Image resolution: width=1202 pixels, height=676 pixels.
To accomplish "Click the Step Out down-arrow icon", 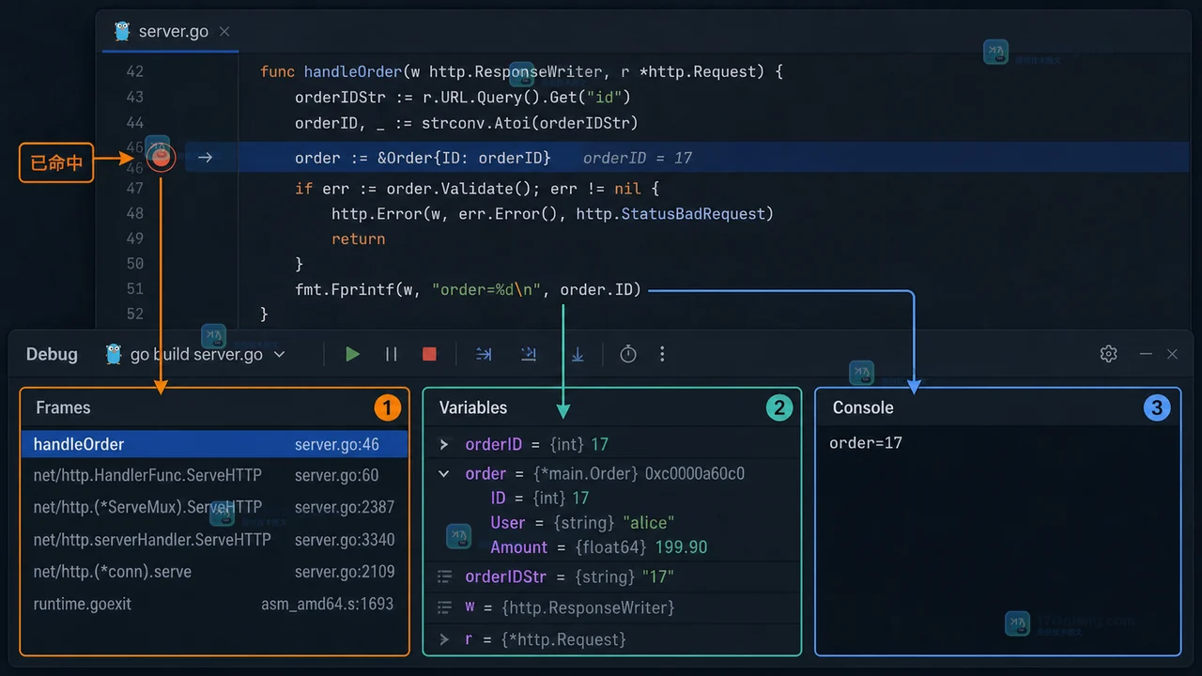I will click(578, 354).
